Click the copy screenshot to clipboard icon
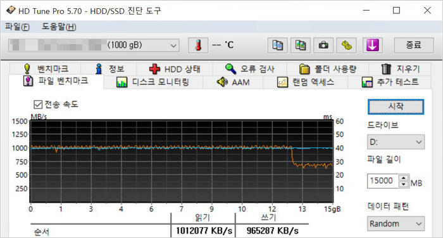443x238 pixels. pos(301,45)
